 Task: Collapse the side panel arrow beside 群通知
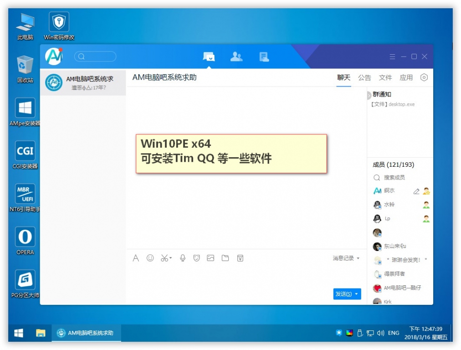click(x=369, y=96)
